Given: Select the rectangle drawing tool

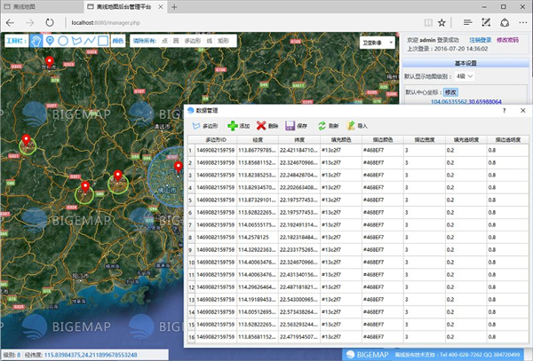Looking at the screenshot, I should click(x=103, y=41).
